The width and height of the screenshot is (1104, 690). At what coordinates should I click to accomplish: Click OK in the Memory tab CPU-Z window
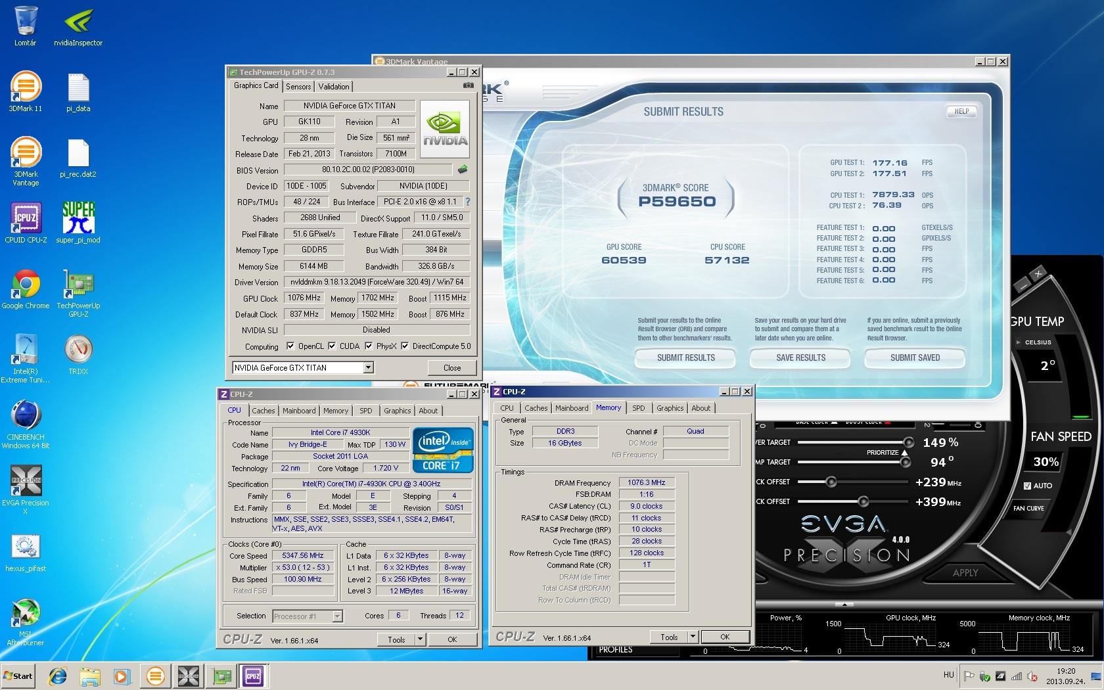tap(725, 636)
